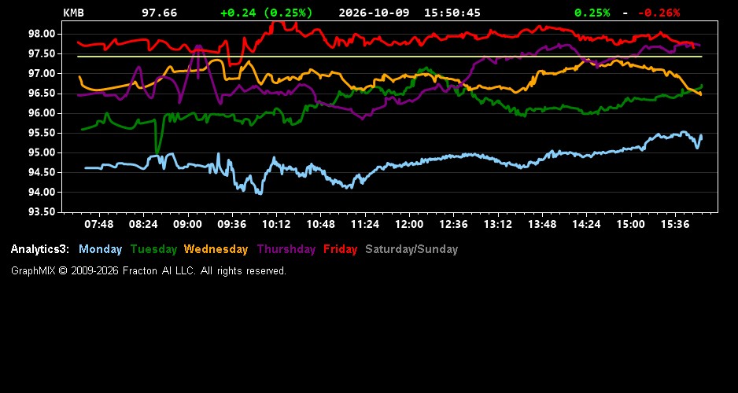The image size is (738, 393).
Task: Toggle the Friday series in legend
Action: click(x=341, y=249)
